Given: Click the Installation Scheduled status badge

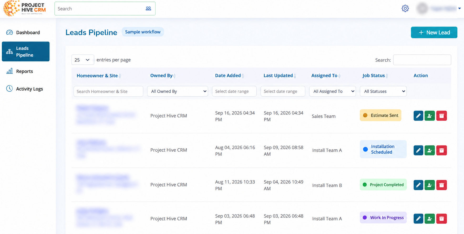Looking at the screenshot, I should click(383, 149).
